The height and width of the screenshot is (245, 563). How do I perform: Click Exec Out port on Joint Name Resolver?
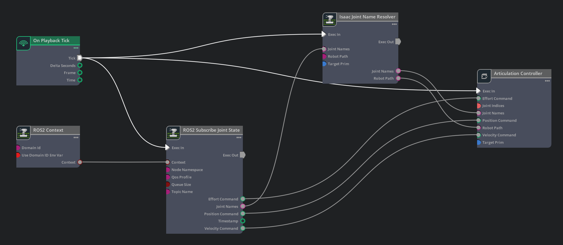[398, 42]
